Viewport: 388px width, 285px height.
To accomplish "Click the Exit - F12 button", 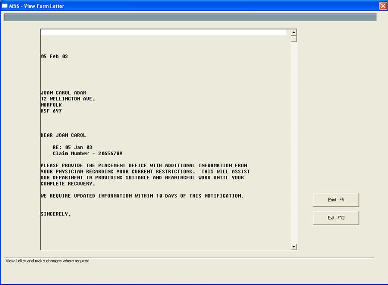I will [336, 218].
